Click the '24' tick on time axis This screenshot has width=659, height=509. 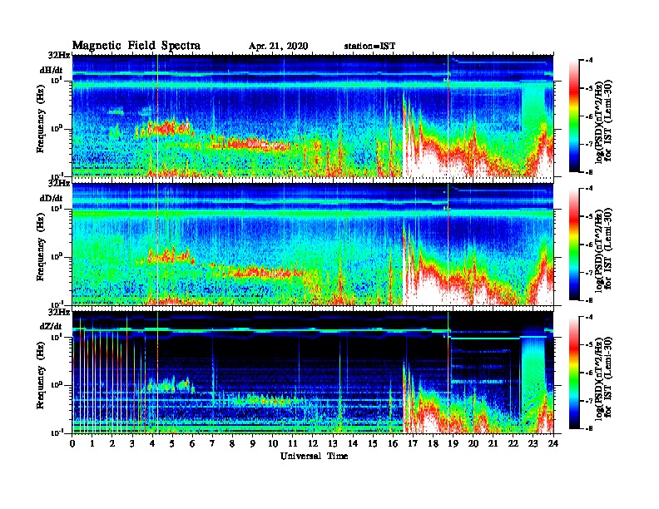553,443
